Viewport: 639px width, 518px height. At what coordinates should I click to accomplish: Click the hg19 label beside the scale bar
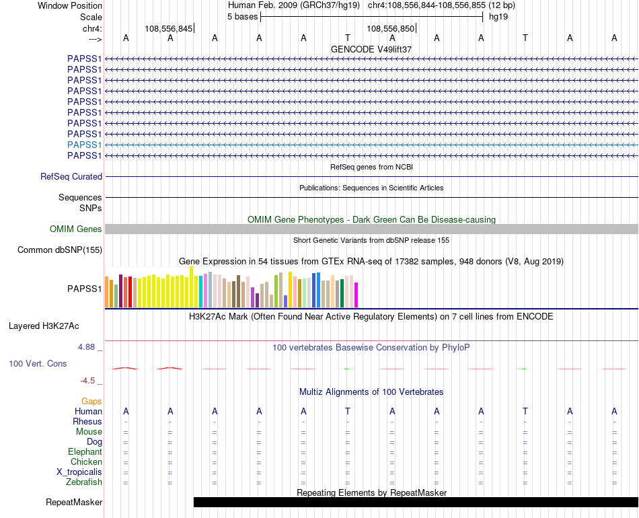click(x=498, y=17)
